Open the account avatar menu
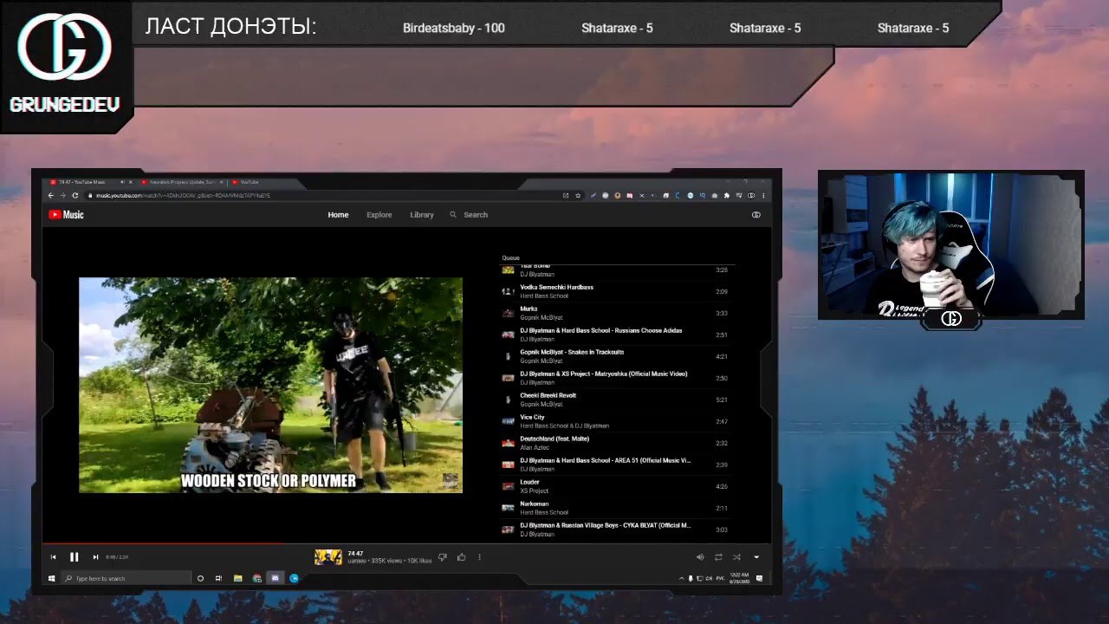The width and height of the screenshot is (1109, 624). [756, 215]
